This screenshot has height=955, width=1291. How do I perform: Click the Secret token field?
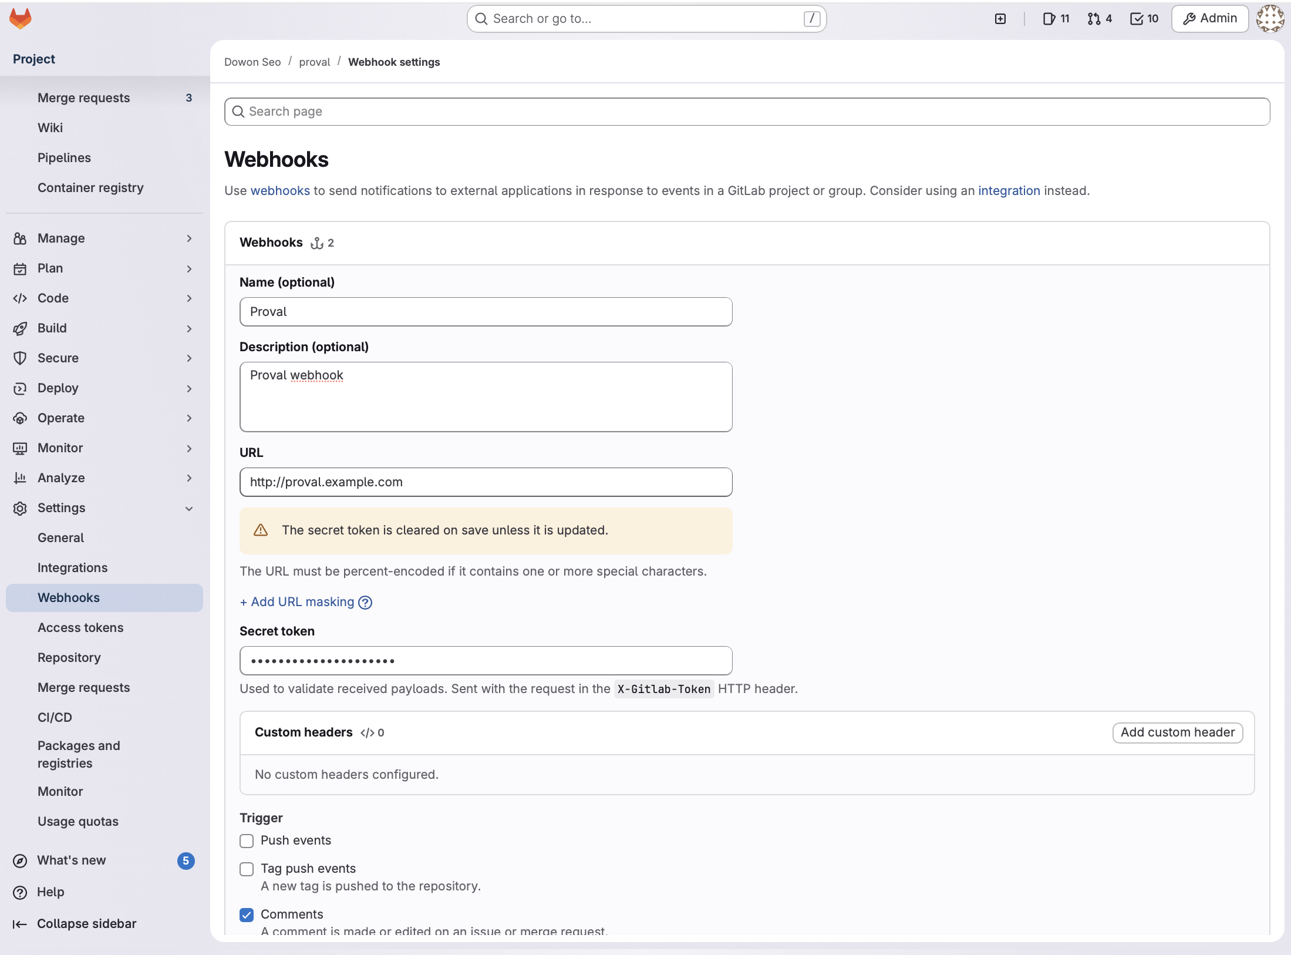(x=486, y=661)
